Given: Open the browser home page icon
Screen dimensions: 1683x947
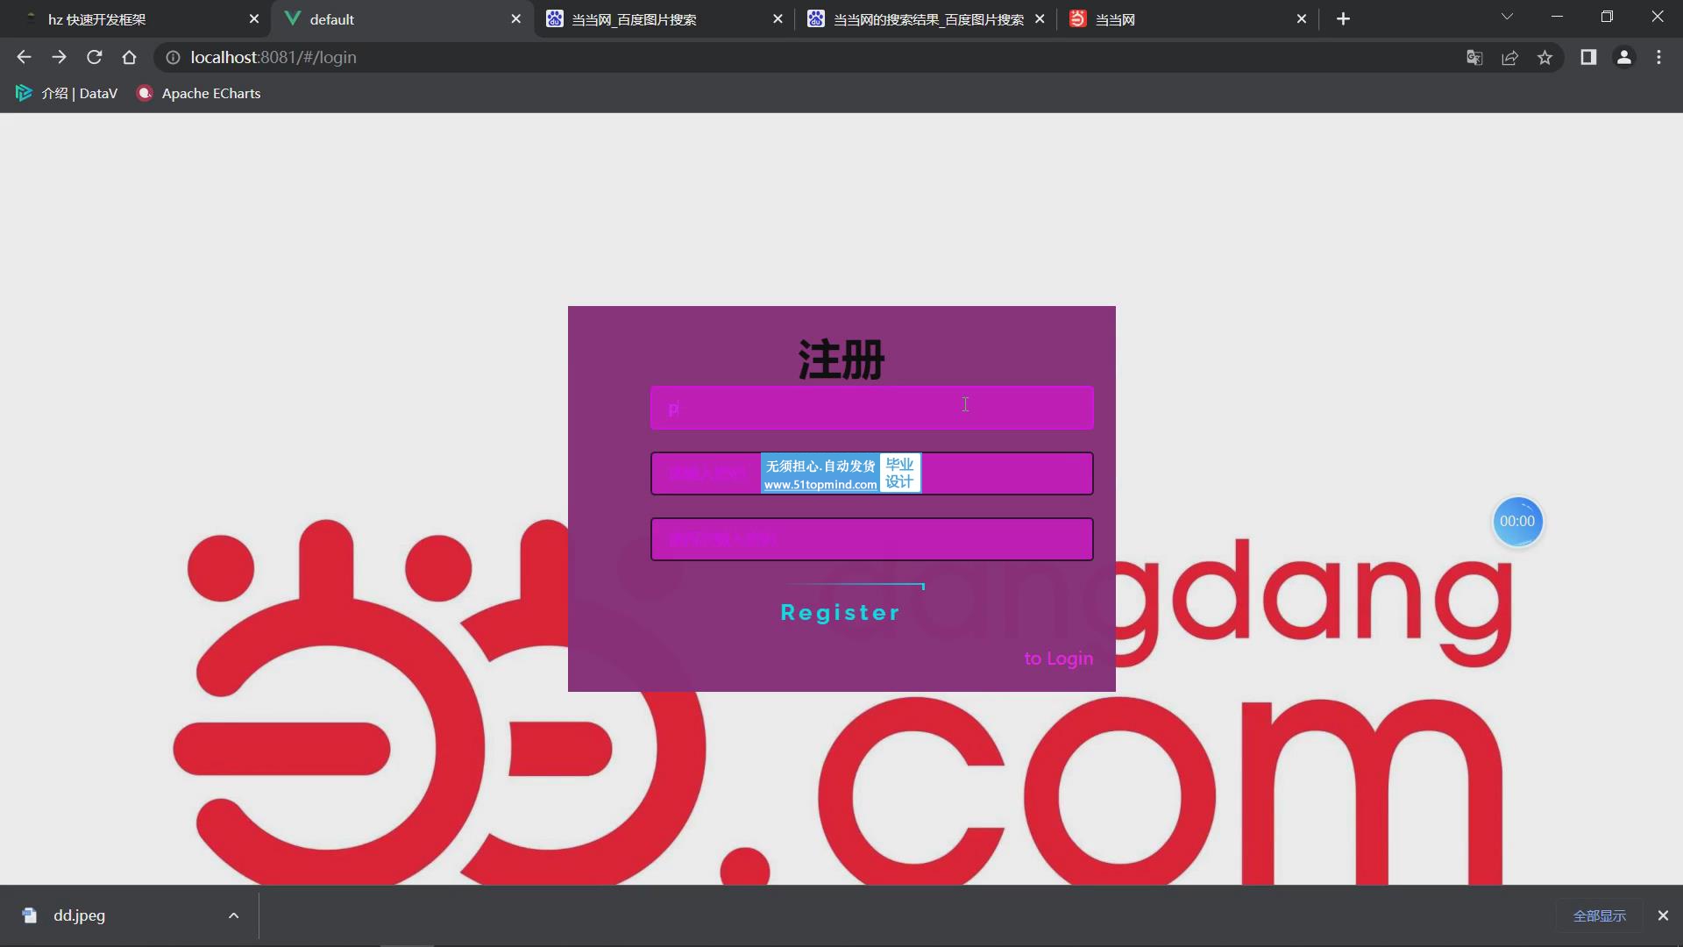Looking at the screenshot, I should click(129, 57).
